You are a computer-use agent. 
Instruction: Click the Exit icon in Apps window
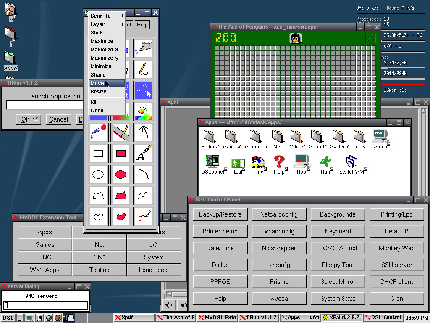pos(238,166)
